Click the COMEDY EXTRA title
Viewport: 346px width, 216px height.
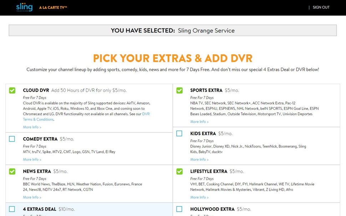(40, 139)
